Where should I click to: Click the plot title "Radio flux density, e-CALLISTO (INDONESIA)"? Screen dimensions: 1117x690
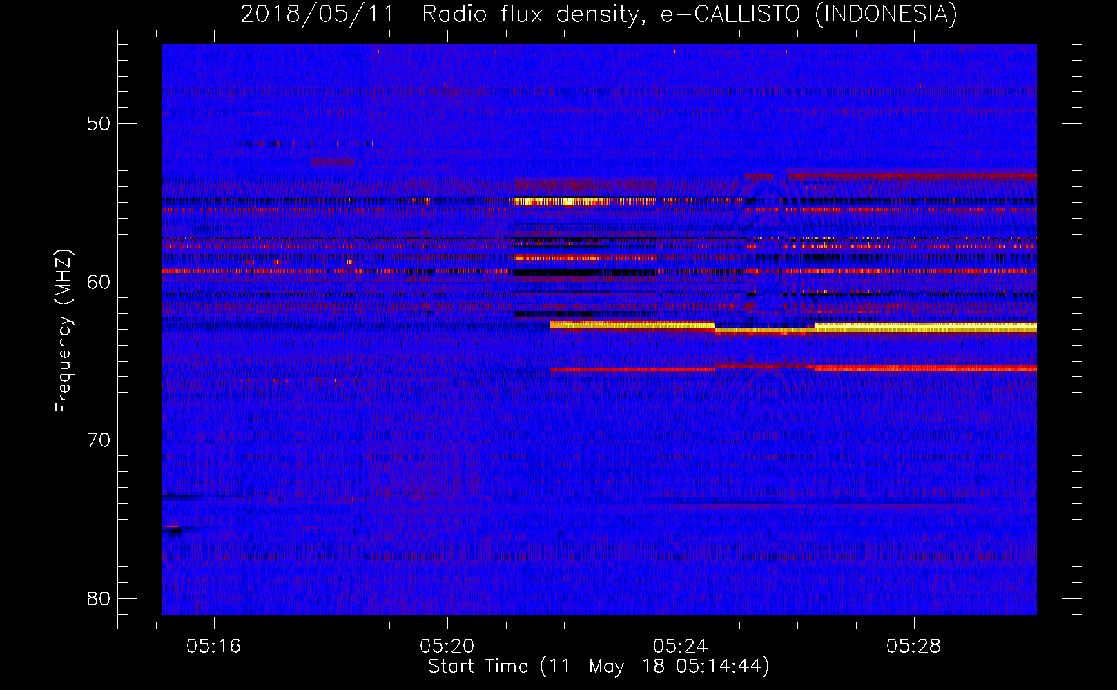click(690, 14)
